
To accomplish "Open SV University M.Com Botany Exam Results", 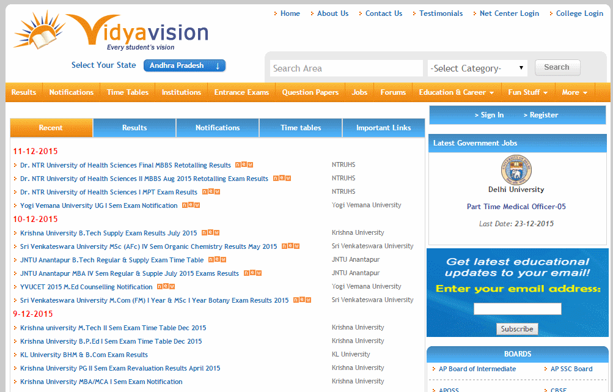I will point(155,300).
